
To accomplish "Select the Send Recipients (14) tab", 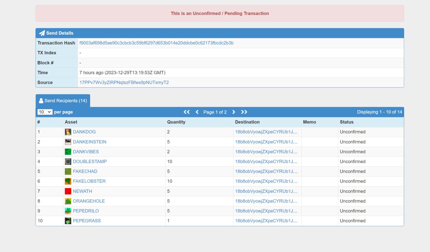I will (x=63, y=101).
